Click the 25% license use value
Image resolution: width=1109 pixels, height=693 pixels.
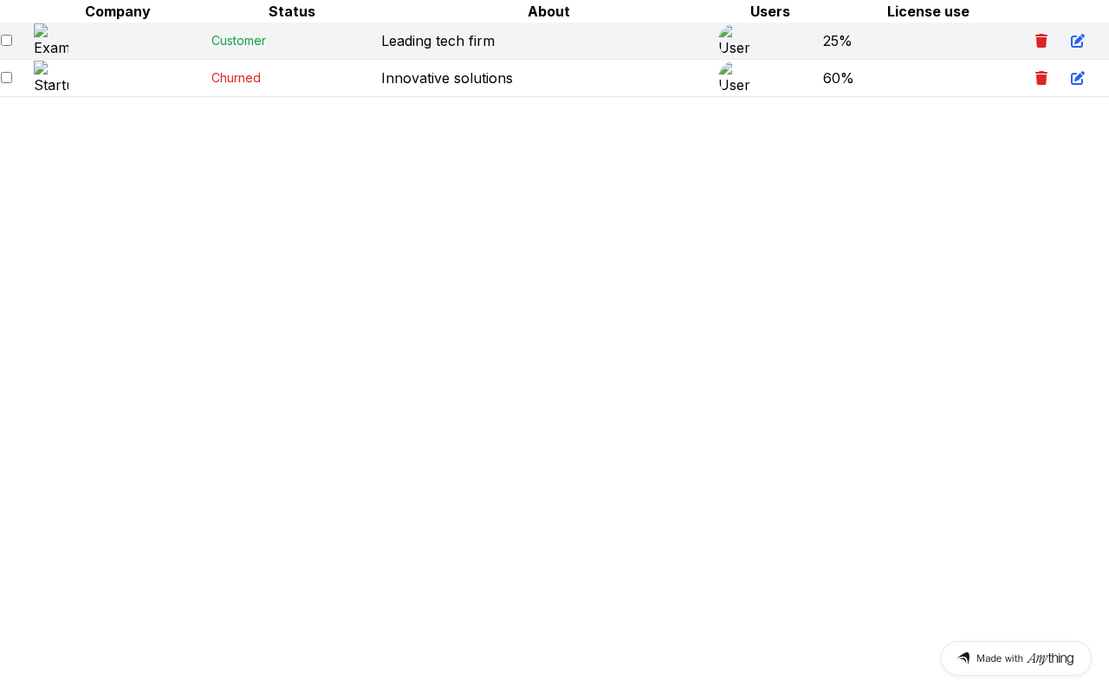pyautogui.click(x=837, y=41)
